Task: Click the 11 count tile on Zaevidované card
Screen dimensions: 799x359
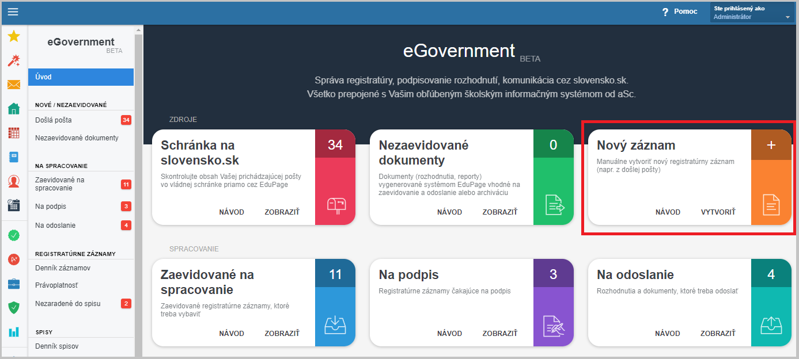Action: coord(335,274)
